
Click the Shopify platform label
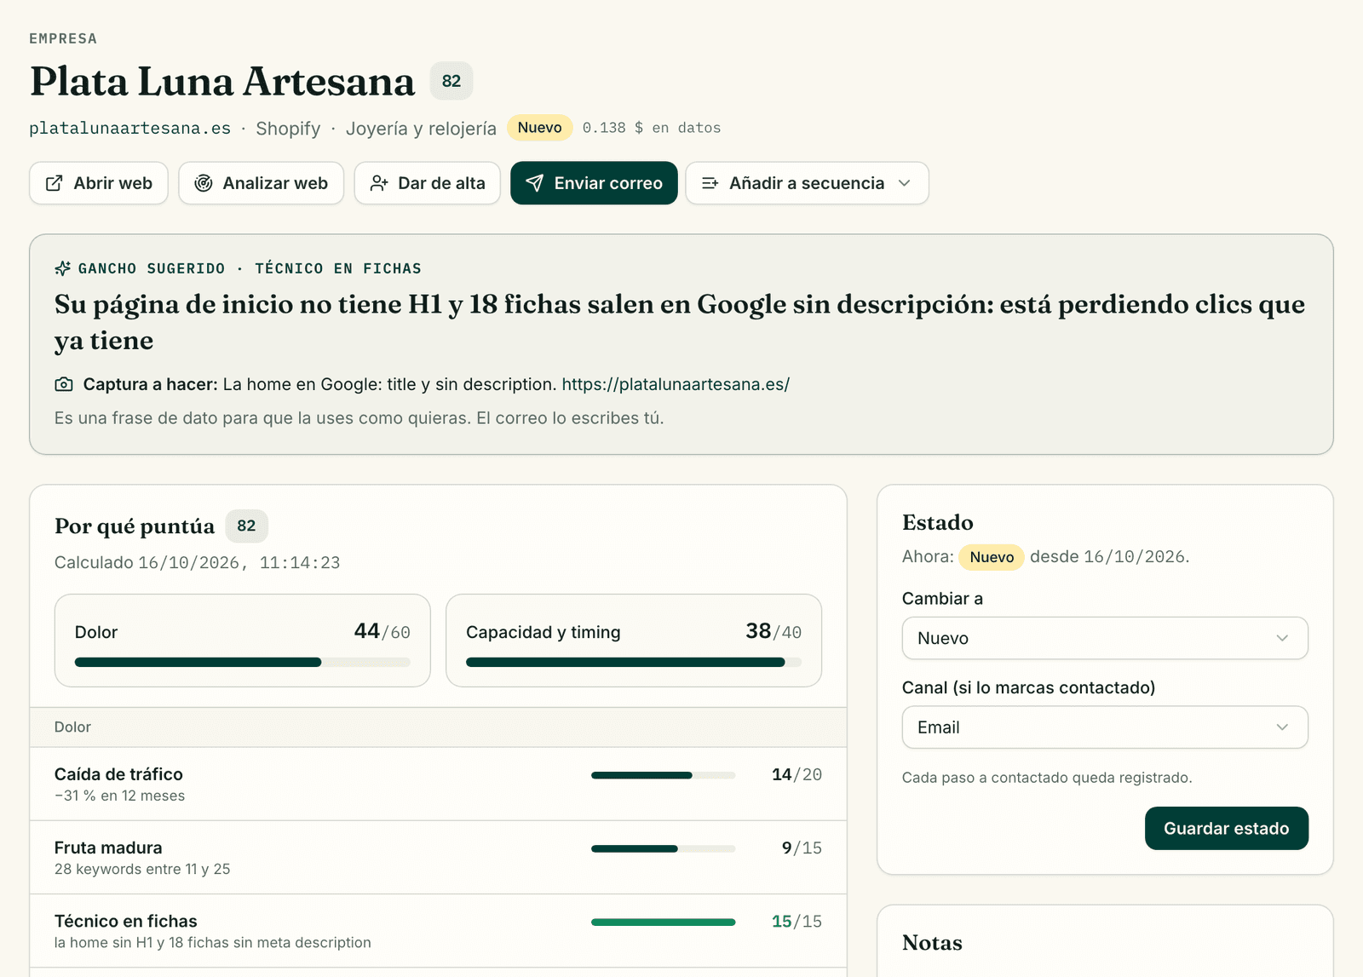tap(288, 129)
